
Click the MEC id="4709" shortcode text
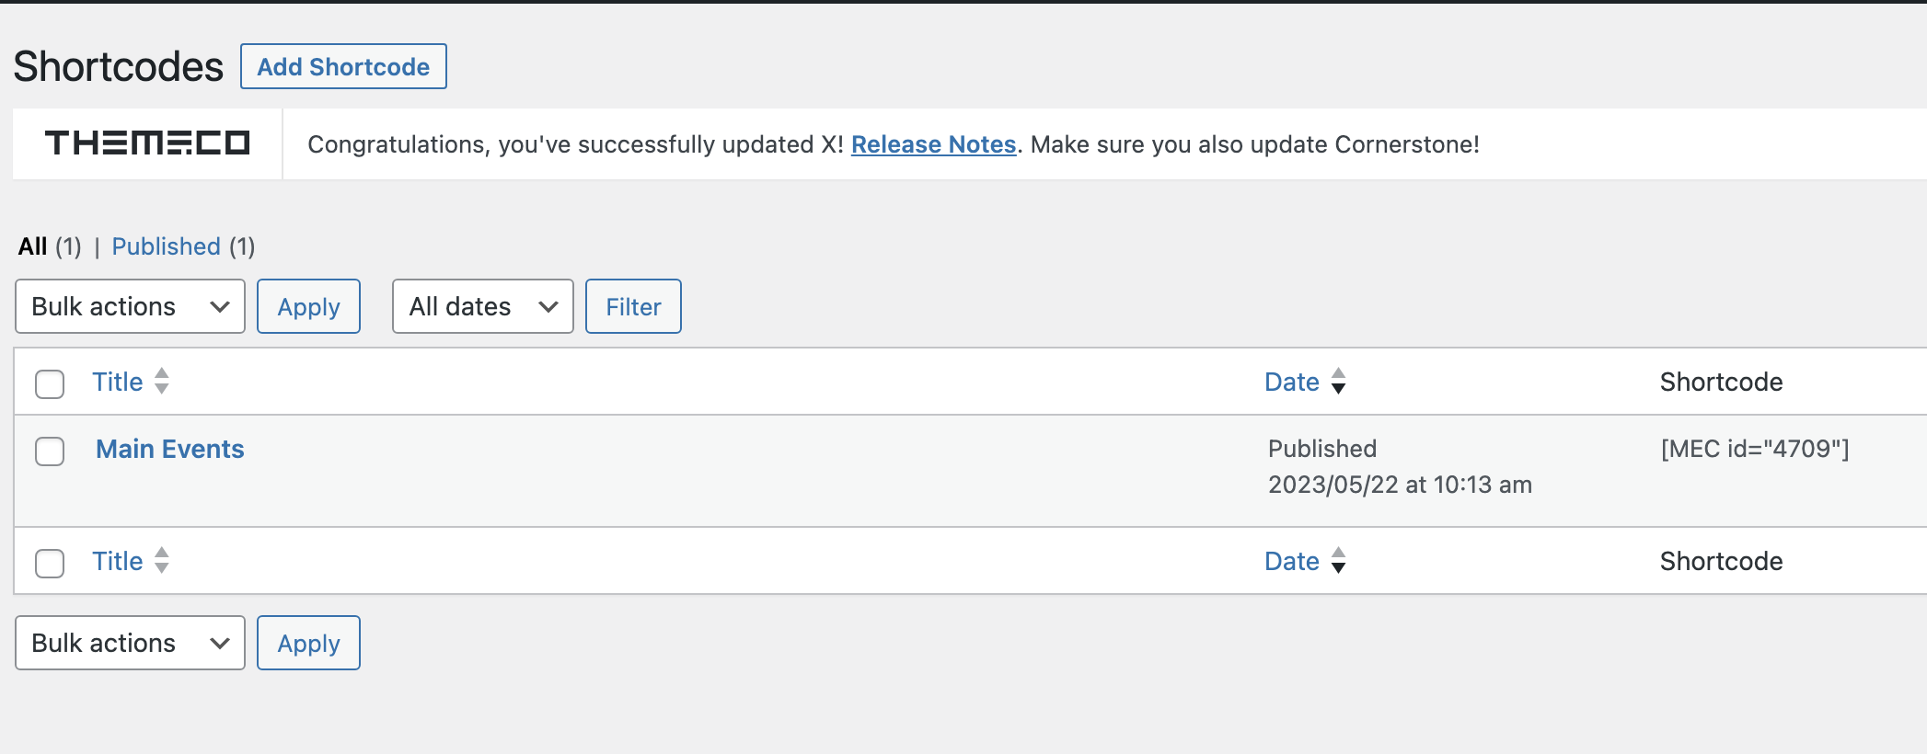(1754, 449)
